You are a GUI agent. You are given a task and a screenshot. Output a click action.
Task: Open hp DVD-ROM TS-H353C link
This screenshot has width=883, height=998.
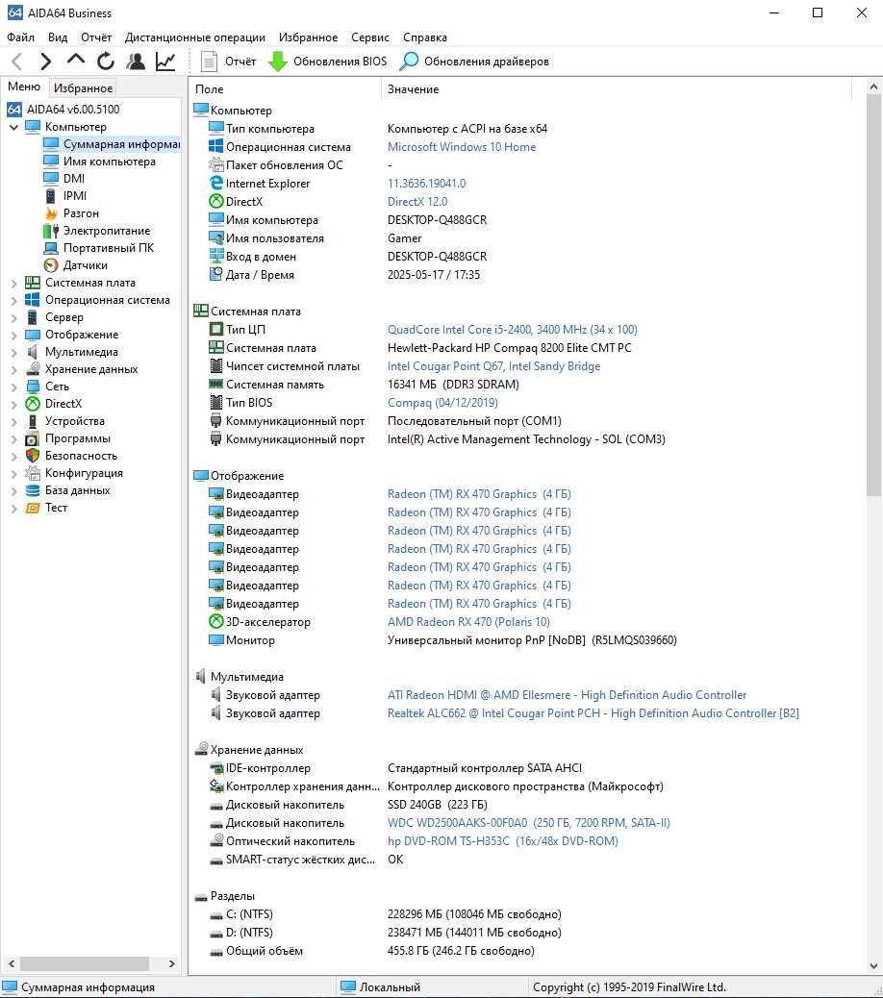tap(503, 840)
